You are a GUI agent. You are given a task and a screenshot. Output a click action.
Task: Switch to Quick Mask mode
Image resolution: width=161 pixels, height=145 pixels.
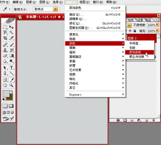(11, 106)
